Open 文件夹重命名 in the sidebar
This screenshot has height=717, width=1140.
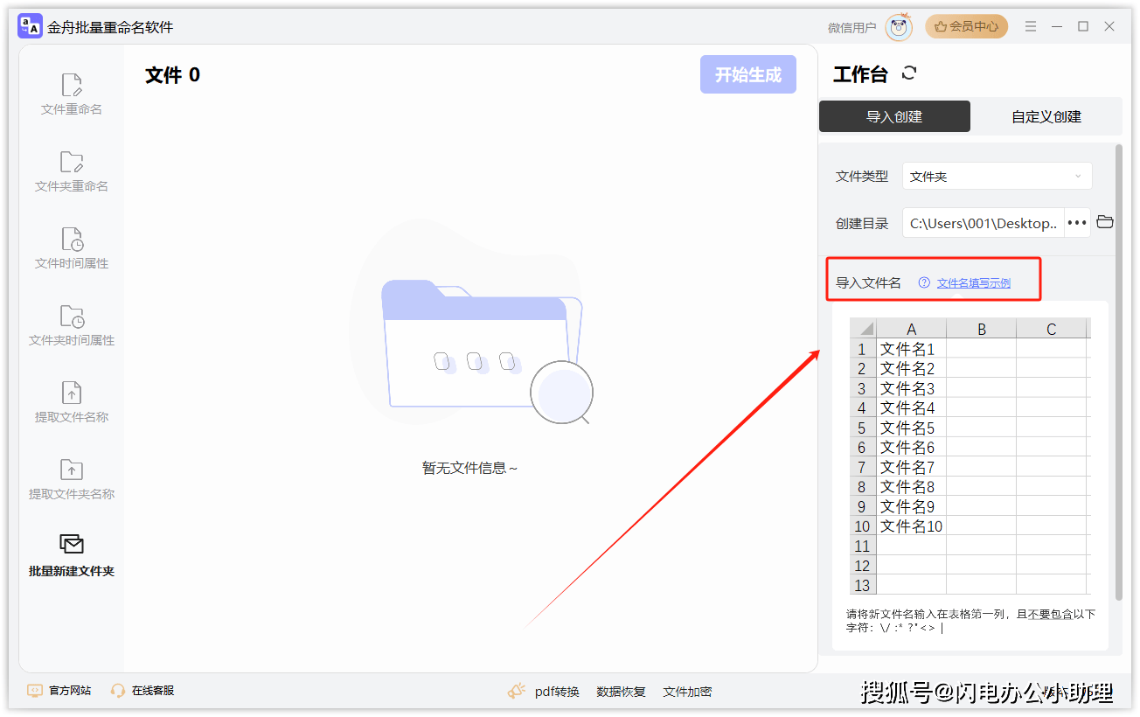[72, 171]
